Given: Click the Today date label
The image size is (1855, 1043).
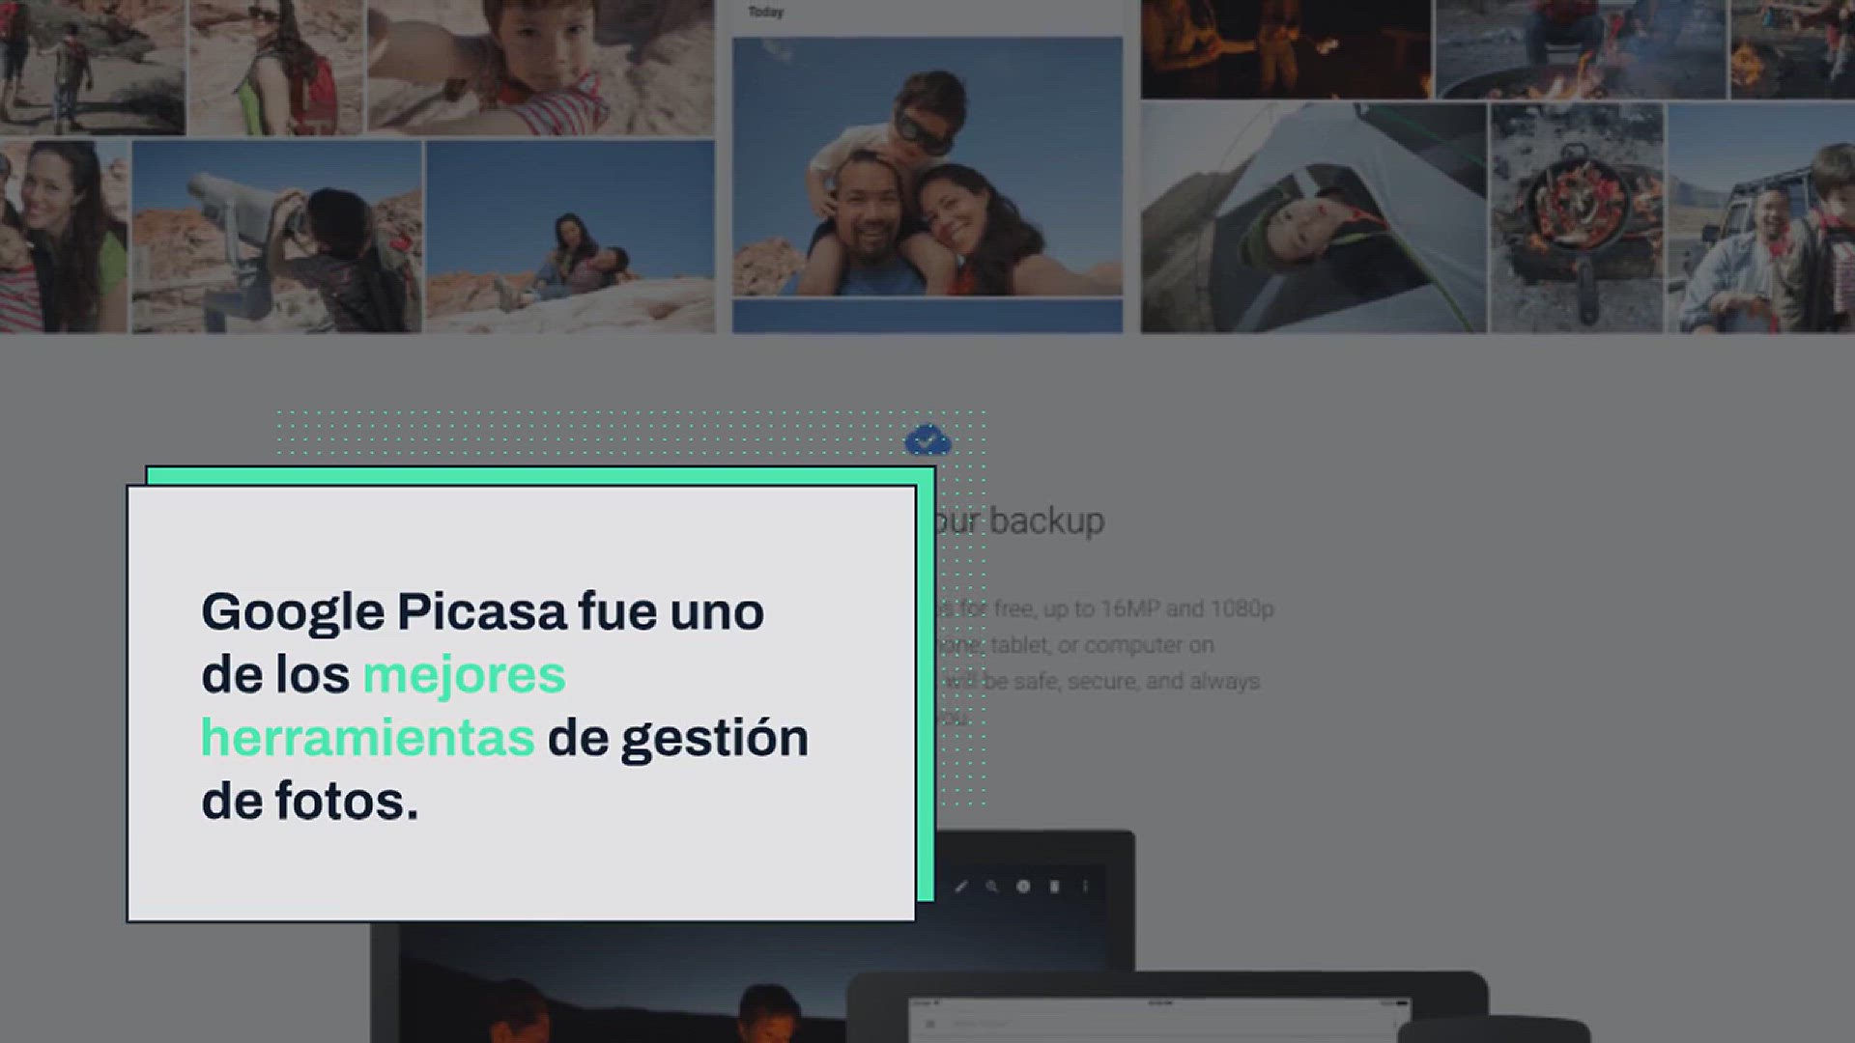Looking at the screenshot, I should [765, 13].
